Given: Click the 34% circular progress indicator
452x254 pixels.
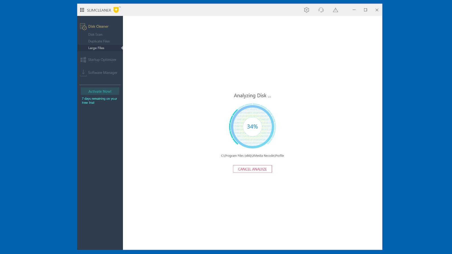Looking at the screenshot, I should coord(253,126).
